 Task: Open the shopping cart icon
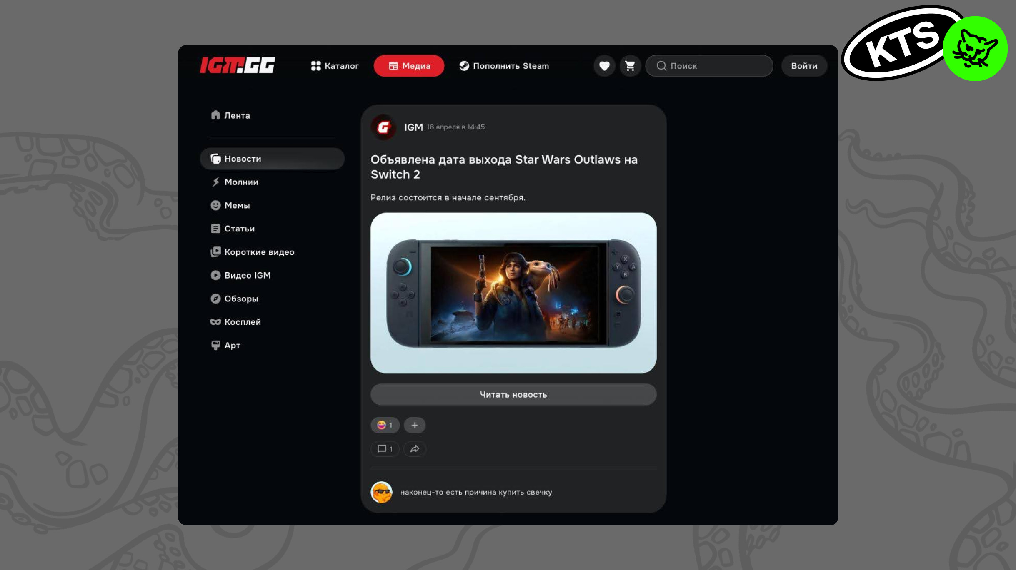pyautogui.click(x=630, y=66)
